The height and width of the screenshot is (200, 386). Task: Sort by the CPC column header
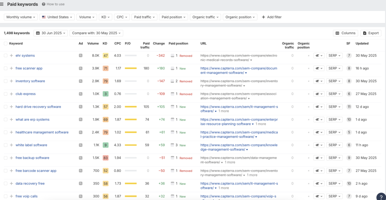tap(118, 44)
